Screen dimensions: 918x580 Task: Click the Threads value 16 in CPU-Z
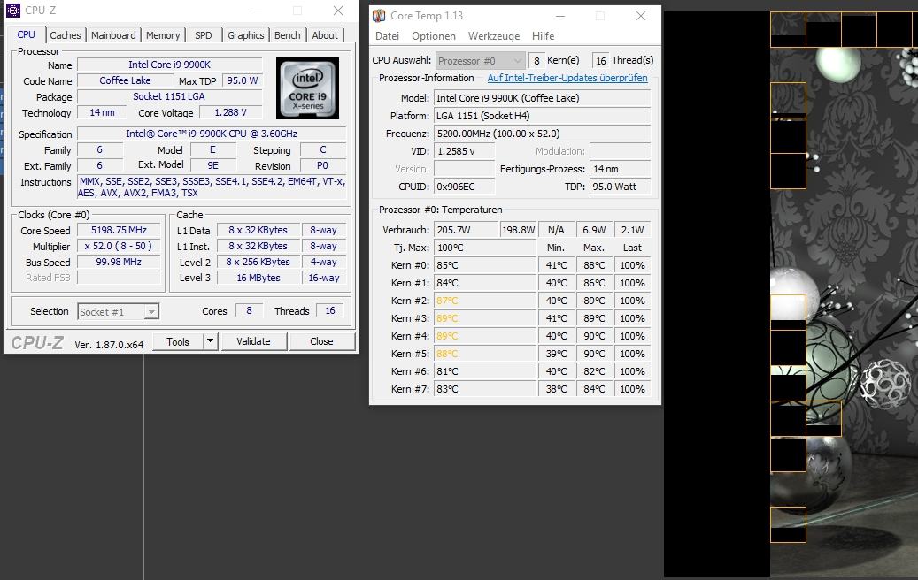coord(330,310)
